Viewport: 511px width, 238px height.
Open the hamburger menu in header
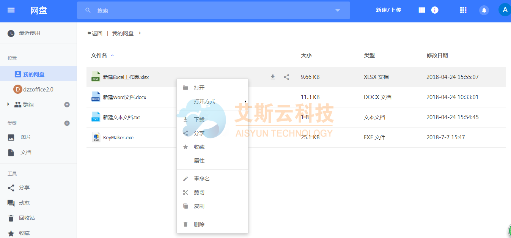point(11,10)
